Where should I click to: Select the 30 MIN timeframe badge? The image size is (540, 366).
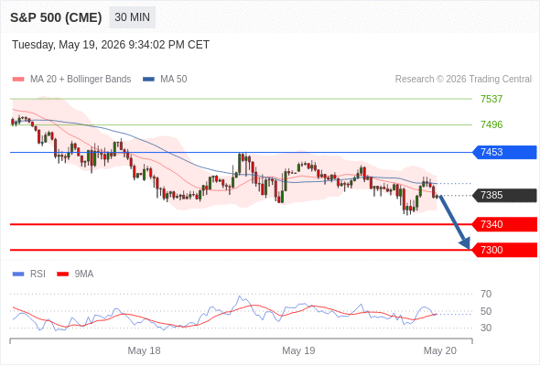pos(132,17)
